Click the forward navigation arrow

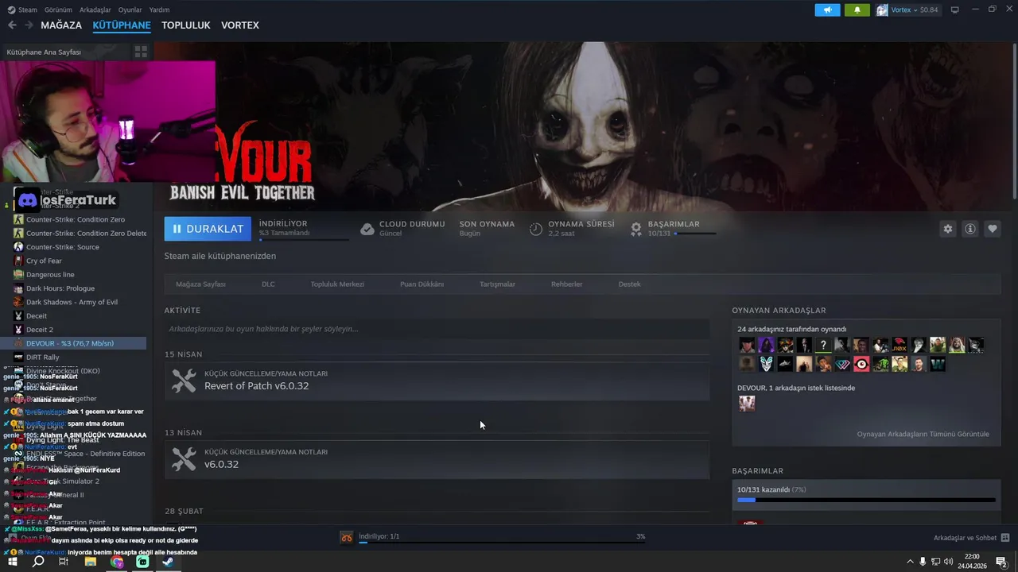point(29,25)
